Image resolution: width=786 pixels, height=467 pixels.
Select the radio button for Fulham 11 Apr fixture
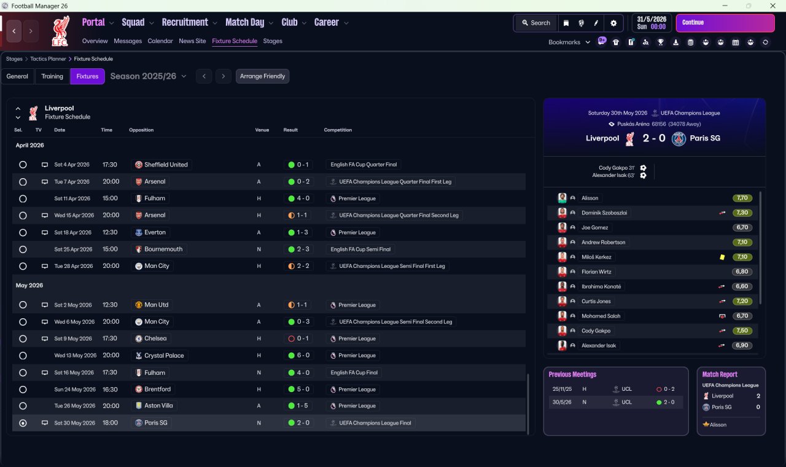click(x=23, y=198)
